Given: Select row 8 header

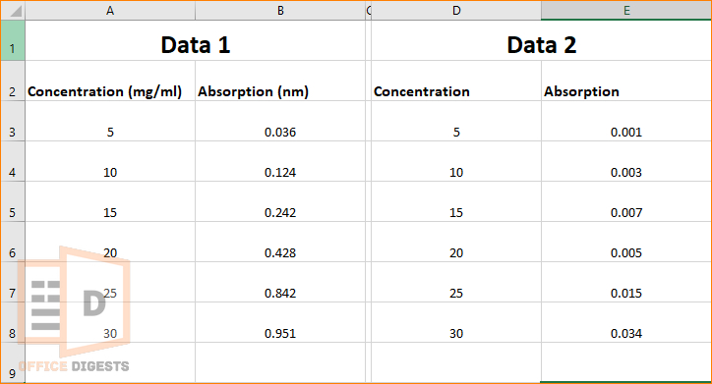Looking at the screenshot, I should 13,322.
